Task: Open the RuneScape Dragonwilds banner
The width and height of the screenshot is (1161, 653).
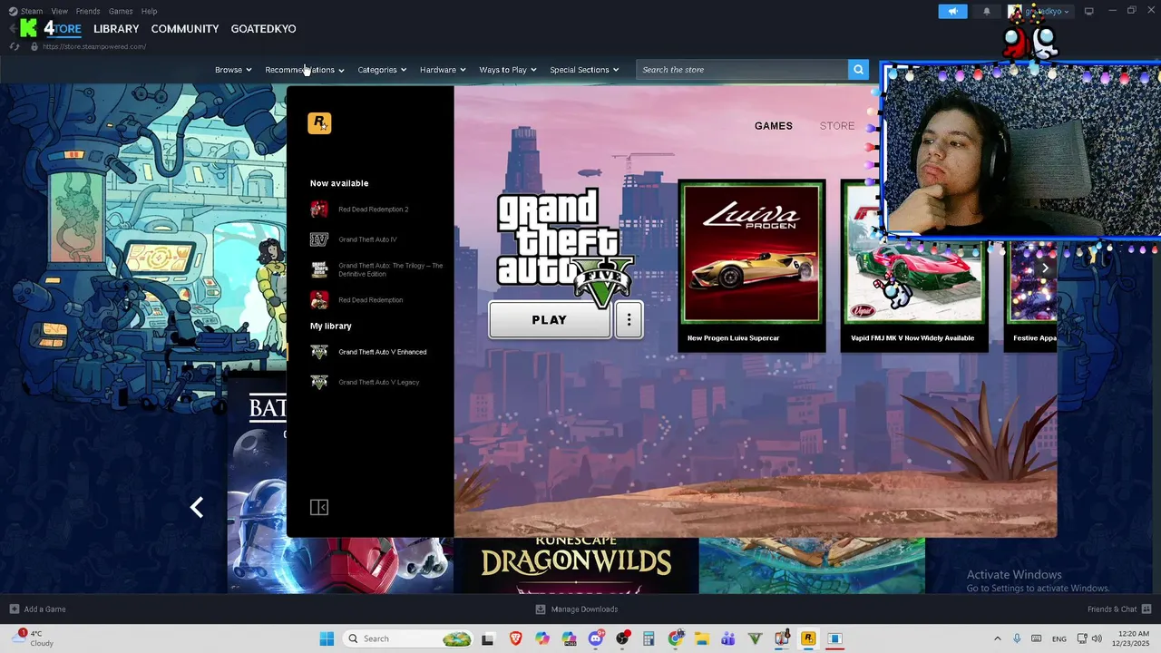Action: [x=576, y=565]
